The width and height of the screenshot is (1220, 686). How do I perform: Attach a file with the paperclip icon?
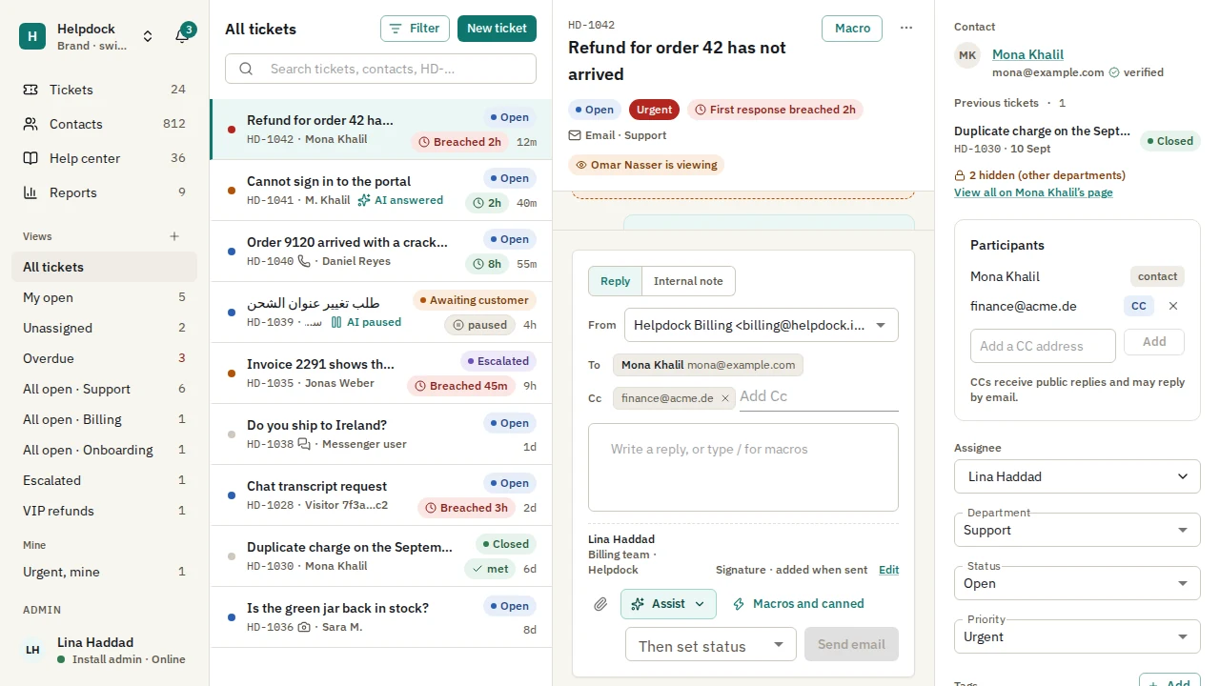(600, 604)
